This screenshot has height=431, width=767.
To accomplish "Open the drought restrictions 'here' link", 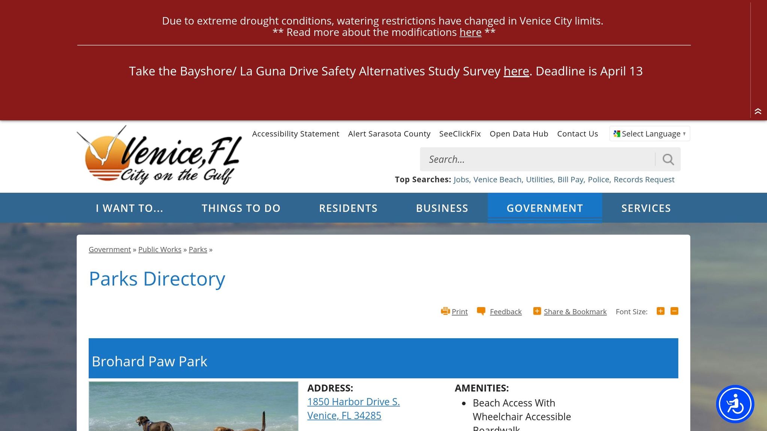I will coord(470,33).
